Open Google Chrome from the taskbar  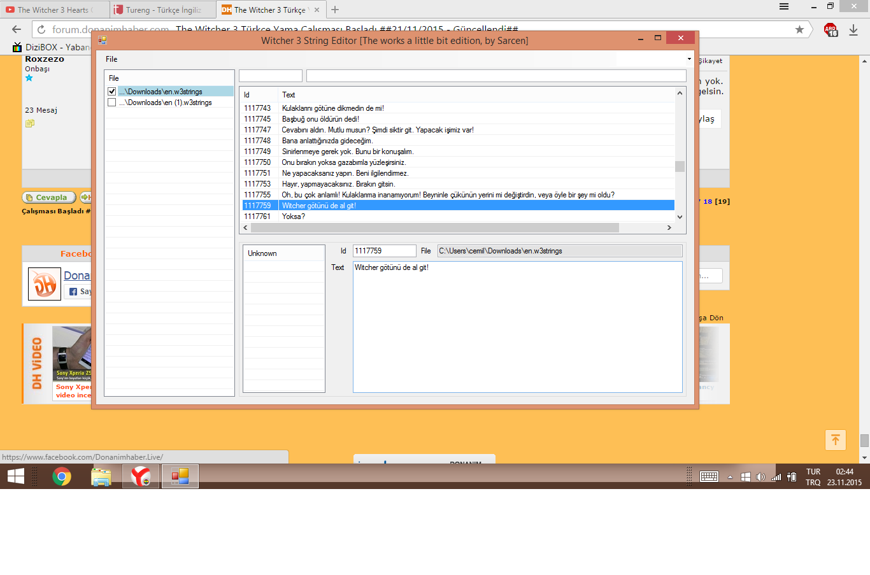tap(62, 476)
